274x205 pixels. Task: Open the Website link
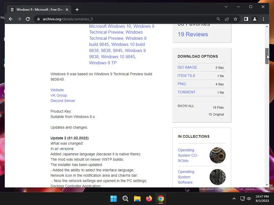(57, 90)
